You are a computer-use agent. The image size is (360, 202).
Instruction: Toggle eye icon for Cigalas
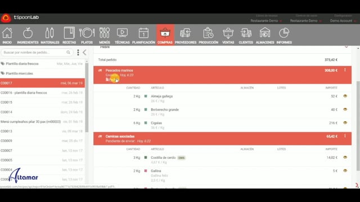coord(345,123)
